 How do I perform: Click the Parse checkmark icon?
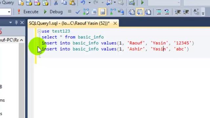(x=78, y=12)
